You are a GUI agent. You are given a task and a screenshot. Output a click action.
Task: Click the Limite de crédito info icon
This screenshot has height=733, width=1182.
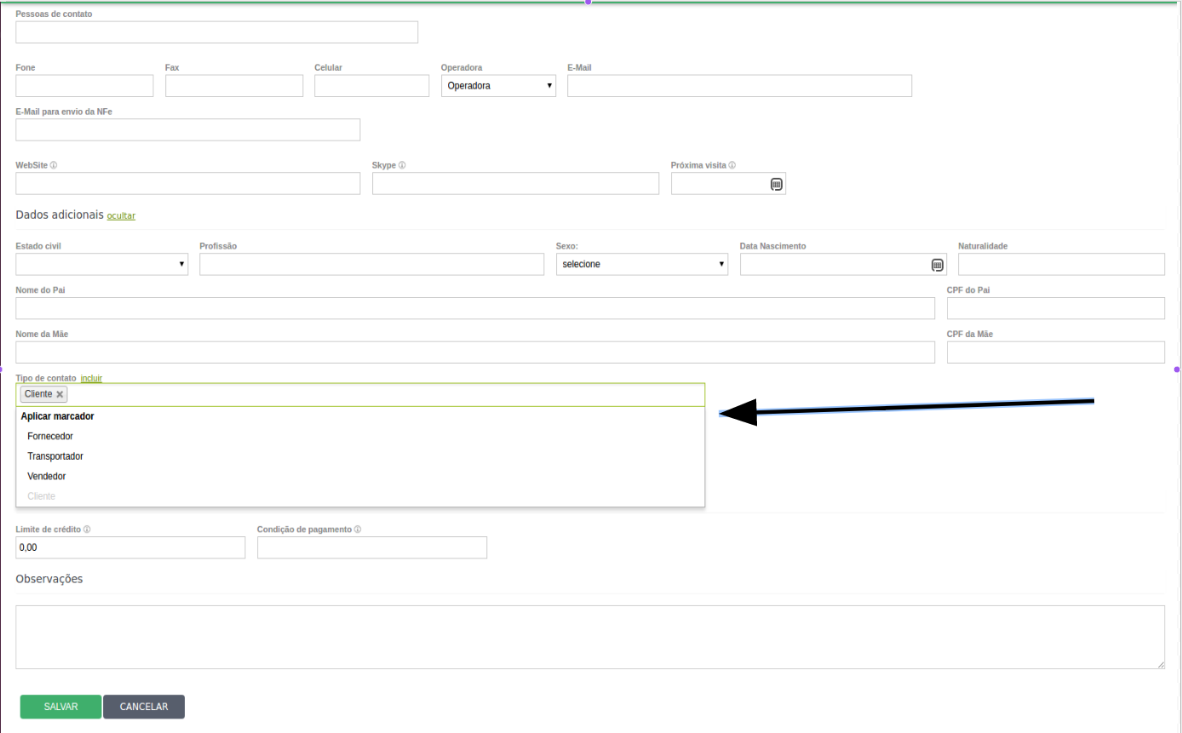click(87, 530)
